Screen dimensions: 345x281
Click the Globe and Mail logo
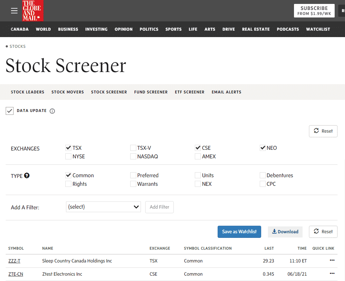[32, 11]
